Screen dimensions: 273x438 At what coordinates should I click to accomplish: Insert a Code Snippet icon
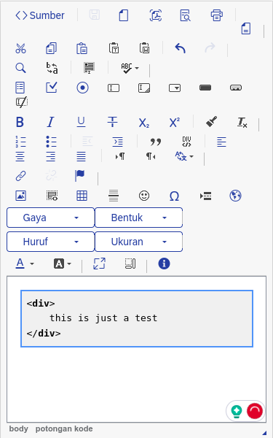click(52, 196)
